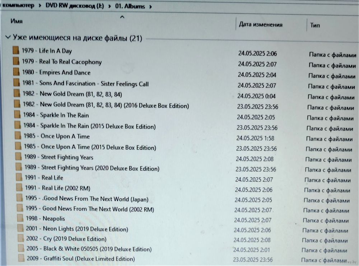The width and height of the screenshot is (359, 266).
Task: Click folder icon of Street Fighting Years 2020 Deluxe
Action: (x=19, y=167)
